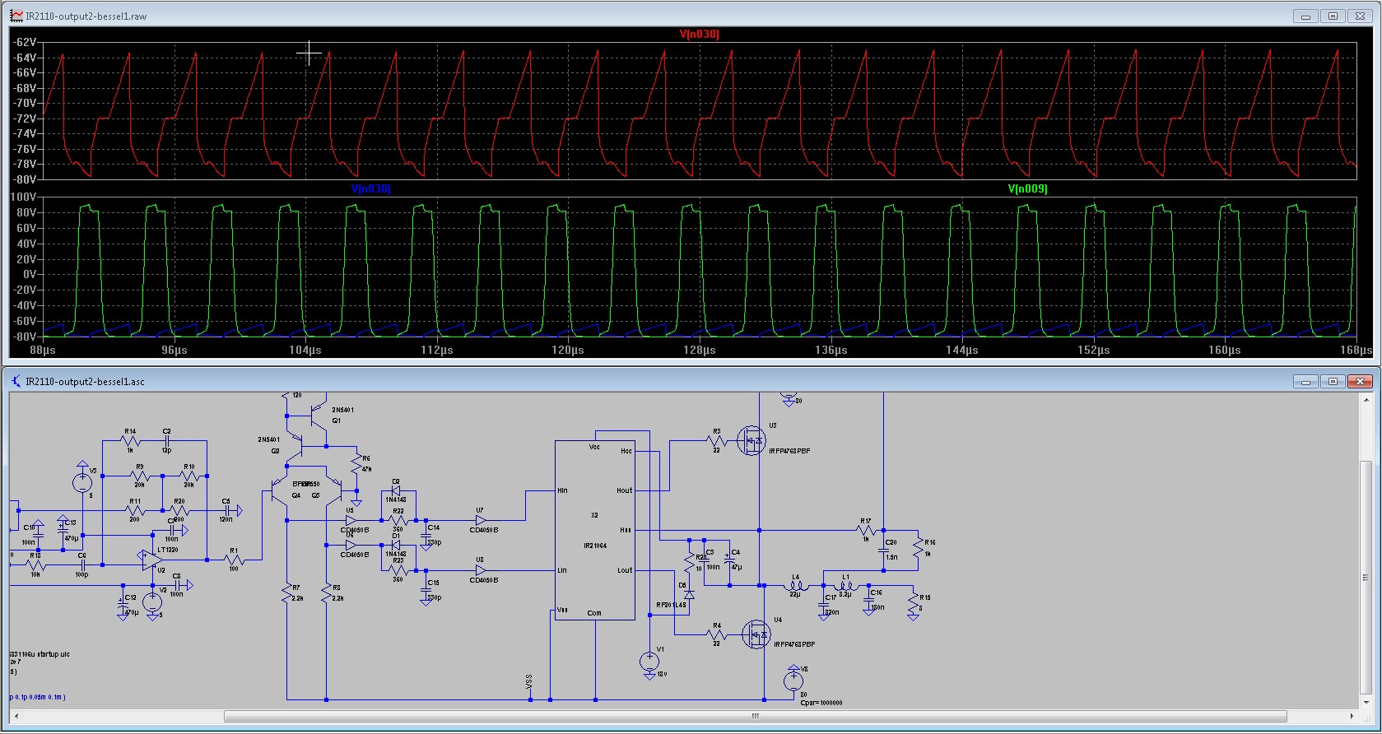Click the U7 CD4050B buffer symbol
The width and height of the screenshot is (1382, 734).
click(481, 520)
